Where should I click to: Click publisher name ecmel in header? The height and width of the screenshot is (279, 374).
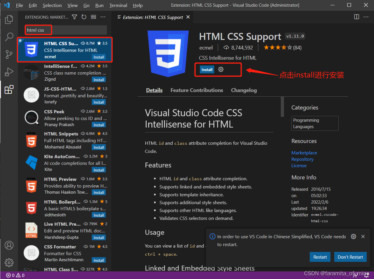click(206, 47)
